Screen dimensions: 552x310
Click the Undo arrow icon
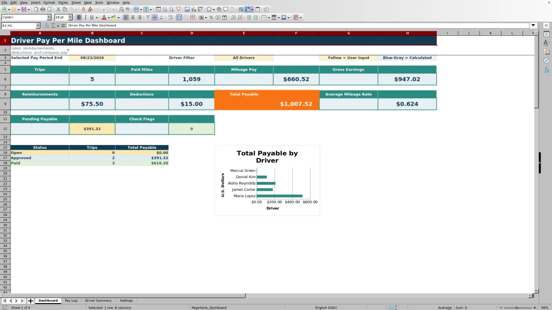click(x=98, y=9)
